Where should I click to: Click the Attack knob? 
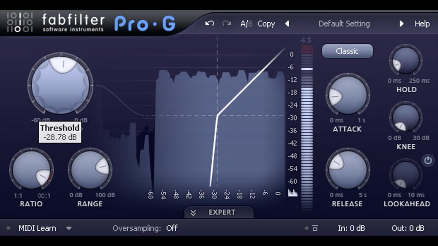348,95
